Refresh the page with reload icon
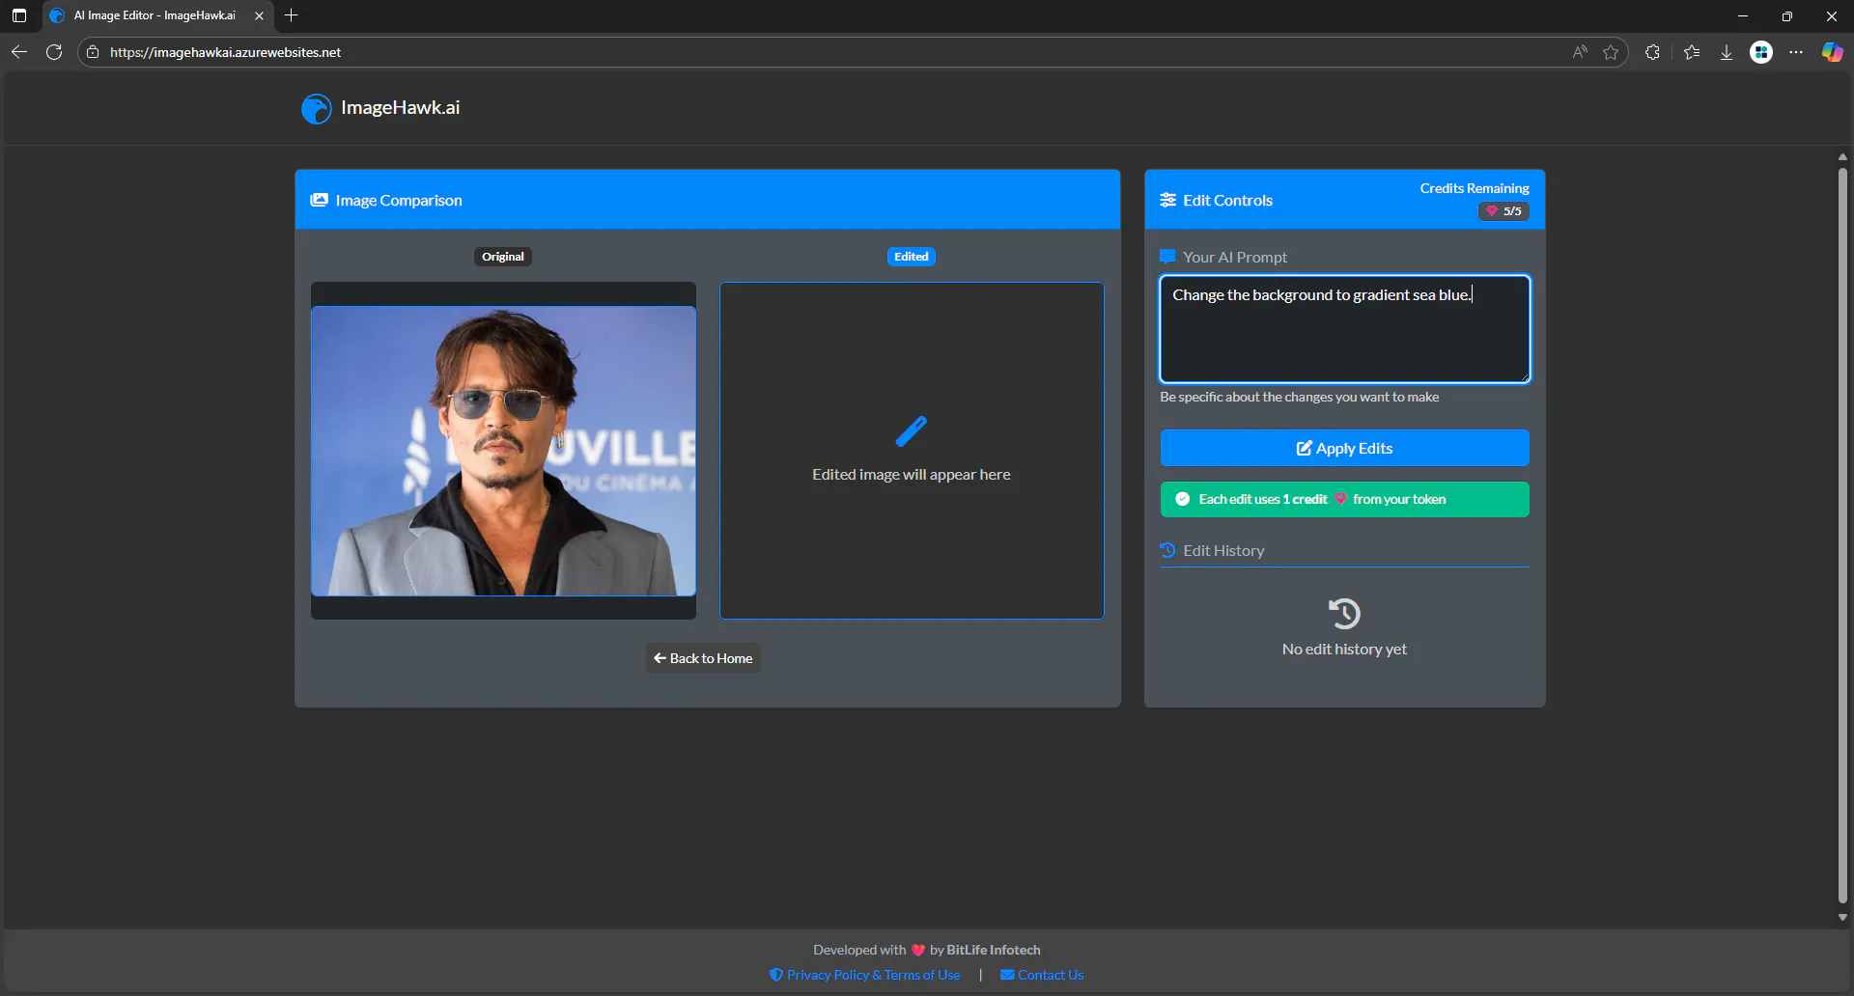 pyautogui.click(x=54, y=52)
